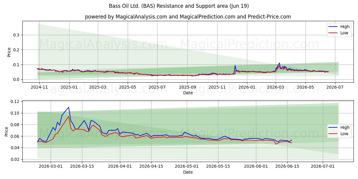Click the '2025-03' x-axis tick label

click(x=98, y=87)
